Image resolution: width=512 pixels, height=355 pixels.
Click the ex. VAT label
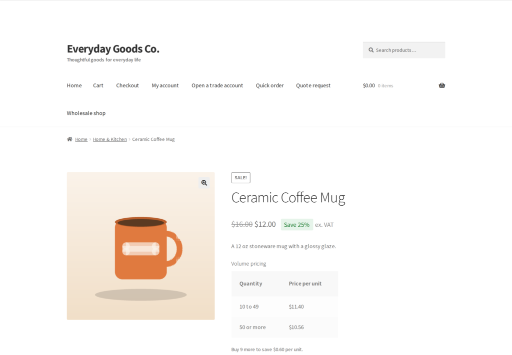324,225
